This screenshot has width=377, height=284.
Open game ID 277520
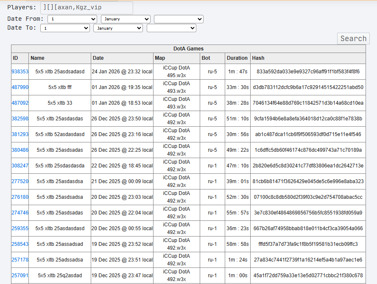click(x=20, y=181)
